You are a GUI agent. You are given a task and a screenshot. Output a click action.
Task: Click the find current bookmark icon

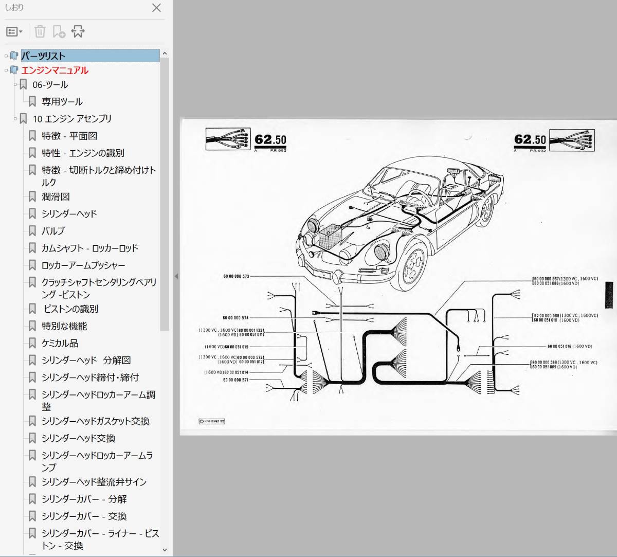pyautogui.click(x=78, y=32)
